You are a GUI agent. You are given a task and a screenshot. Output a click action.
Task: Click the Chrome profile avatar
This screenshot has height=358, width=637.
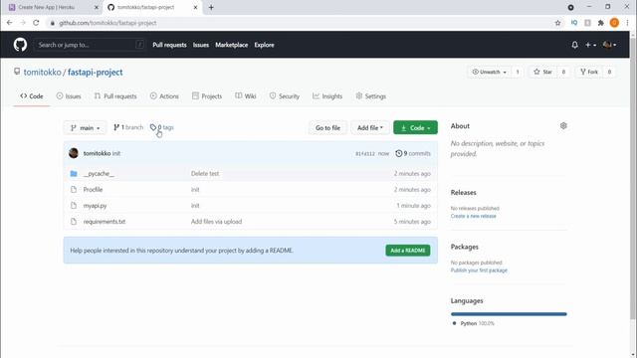pos(614,23)
